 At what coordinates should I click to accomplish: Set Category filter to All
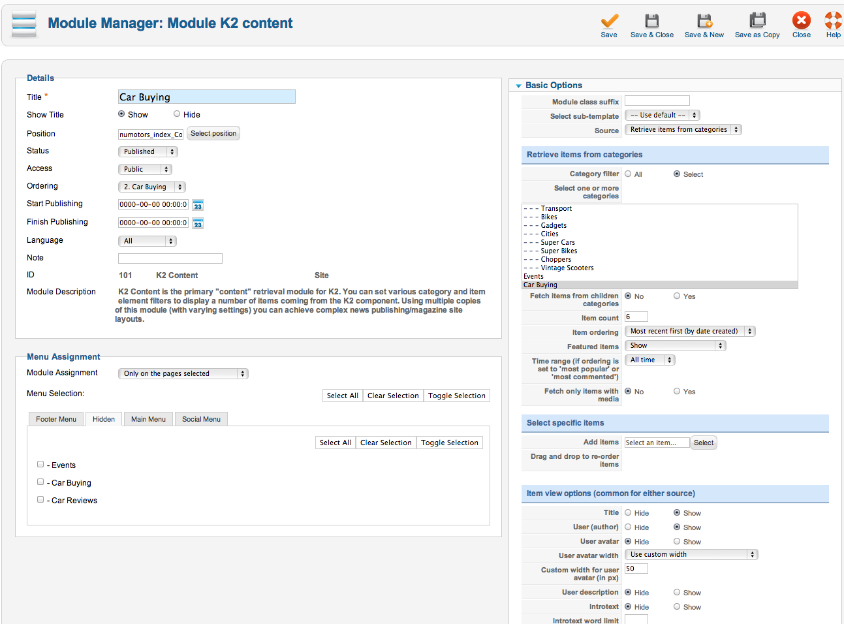[x=628, y=174]
